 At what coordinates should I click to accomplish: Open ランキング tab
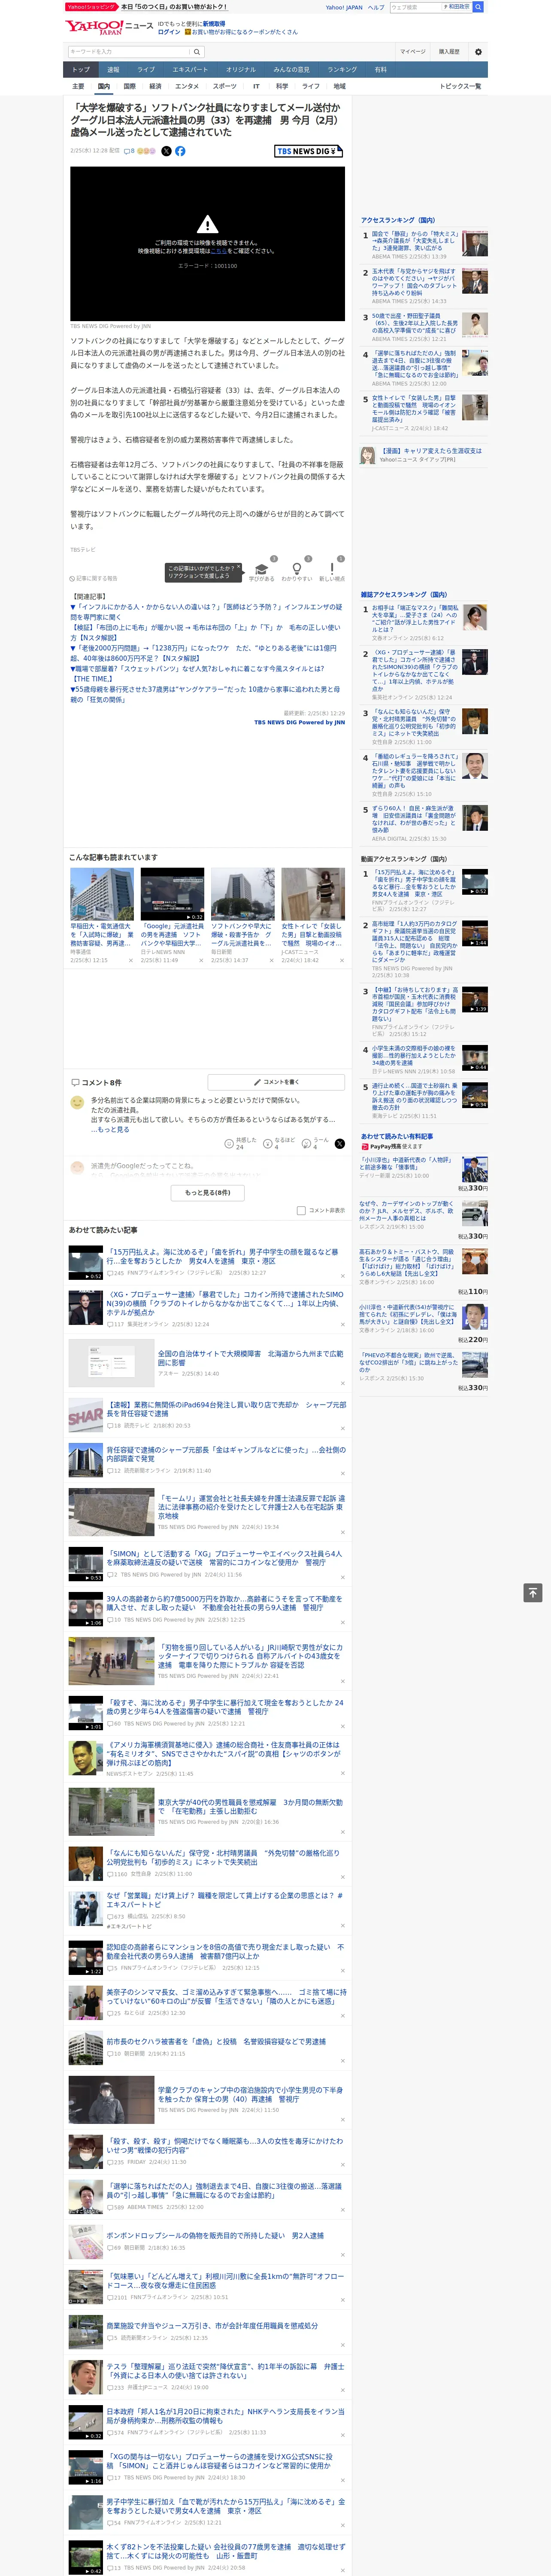[342, 70]
